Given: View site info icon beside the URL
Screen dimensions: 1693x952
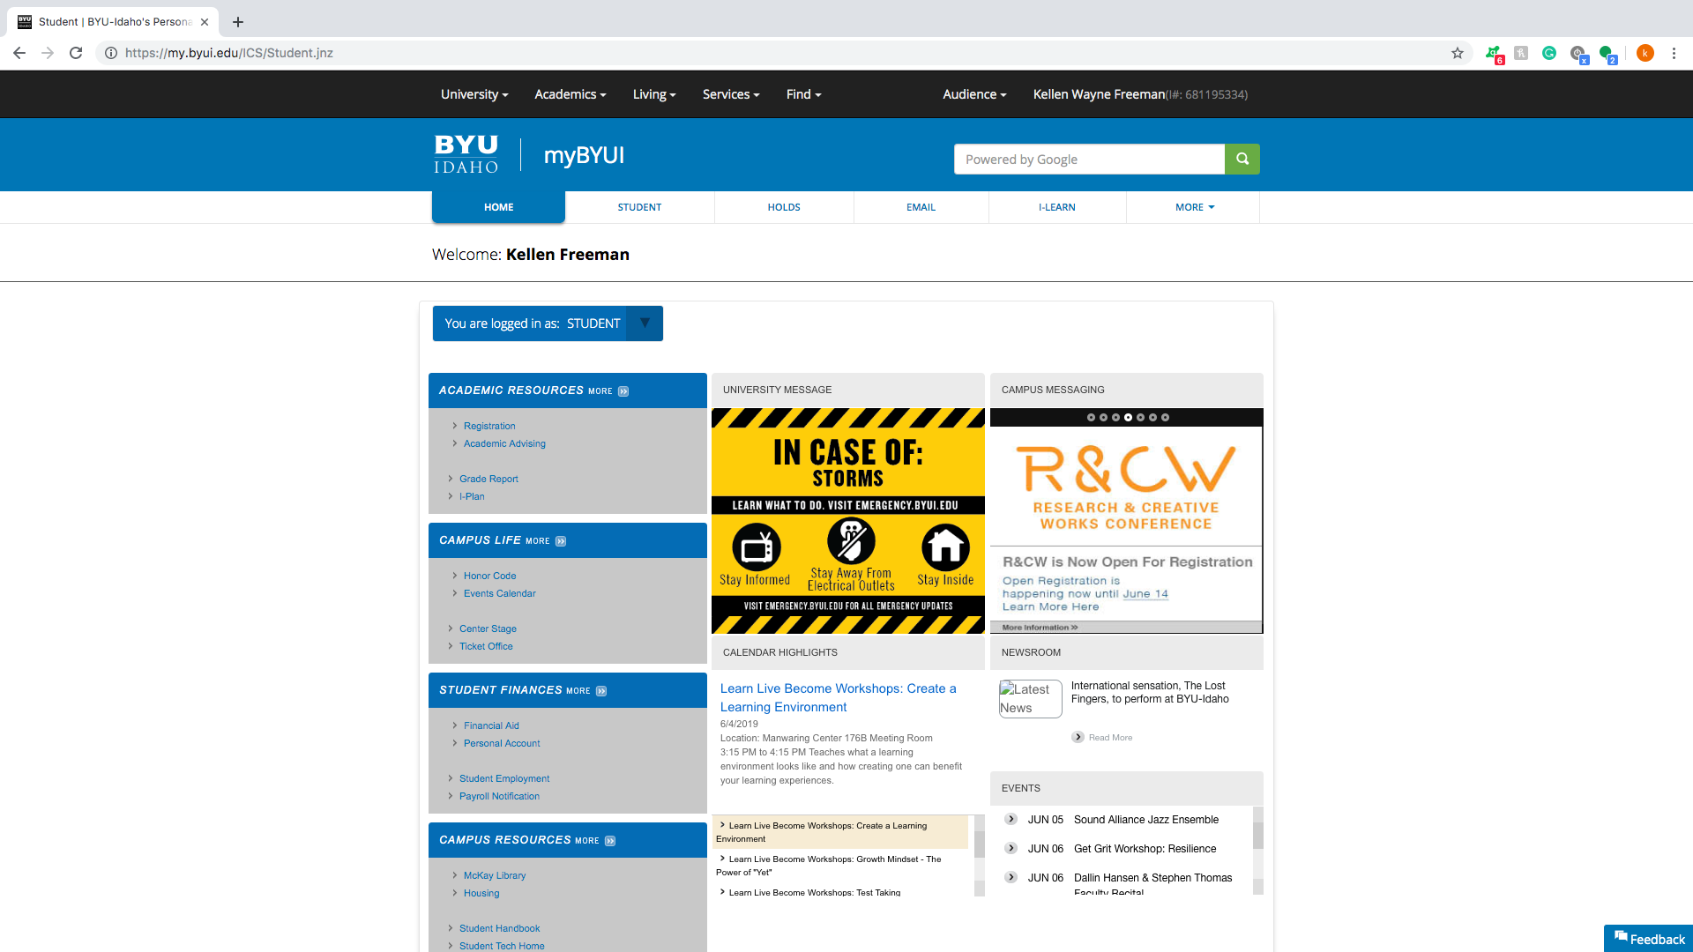Looking at the screenshot, I should [111, 53].
